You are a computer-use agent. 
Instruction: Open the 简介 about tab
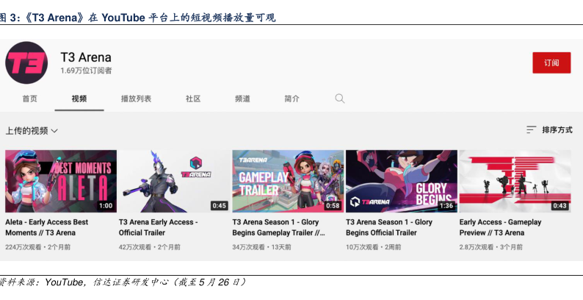click(291, 99)
